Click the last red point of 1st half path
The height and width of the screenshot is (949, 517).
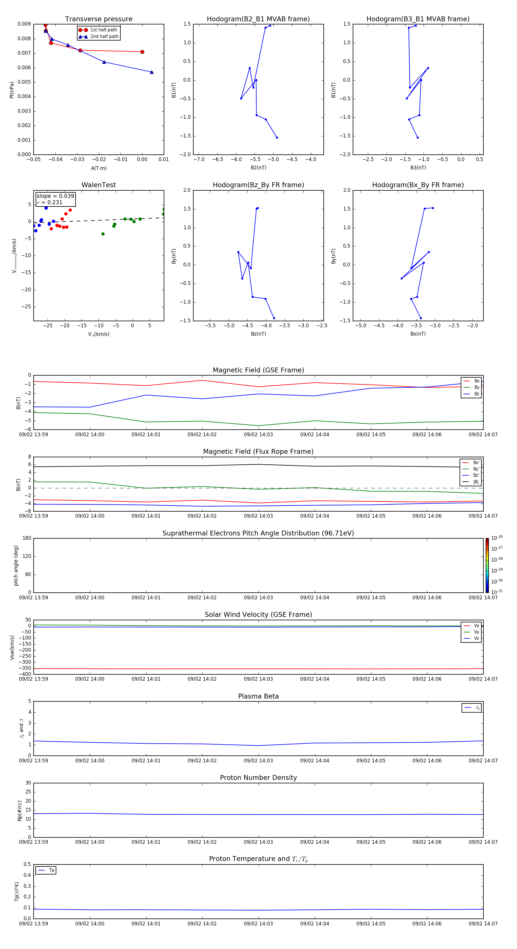(x=142, y=52)
